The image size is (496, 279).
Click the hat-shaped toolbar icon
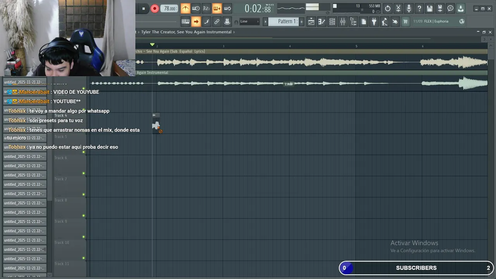click(227, 21)
